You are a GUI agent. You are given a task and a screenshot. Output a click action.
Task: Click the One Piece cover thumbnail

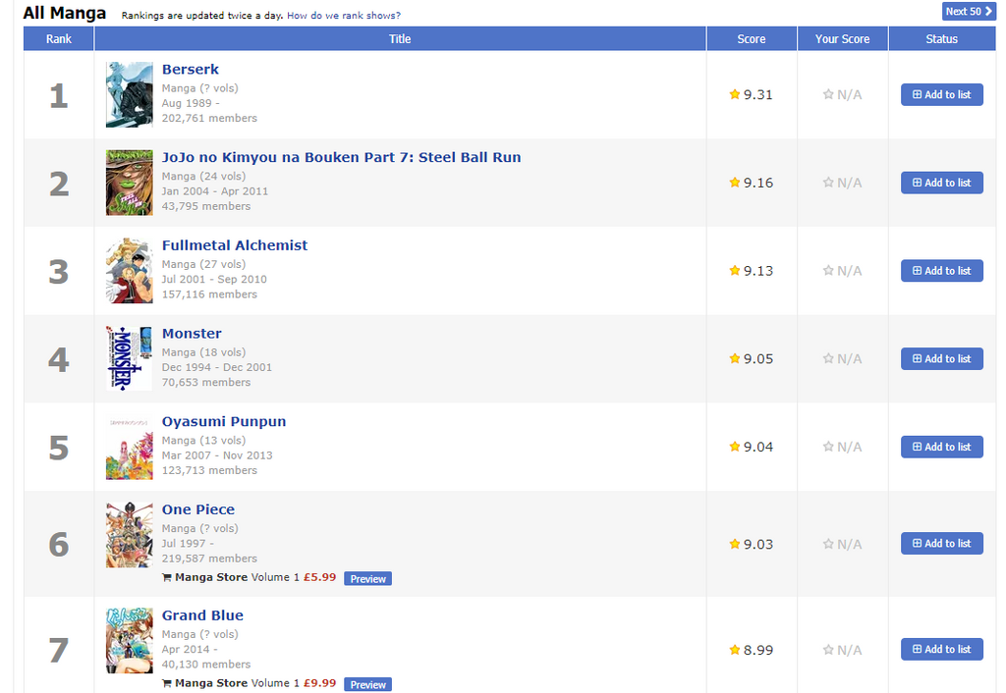tap(130, 535)
